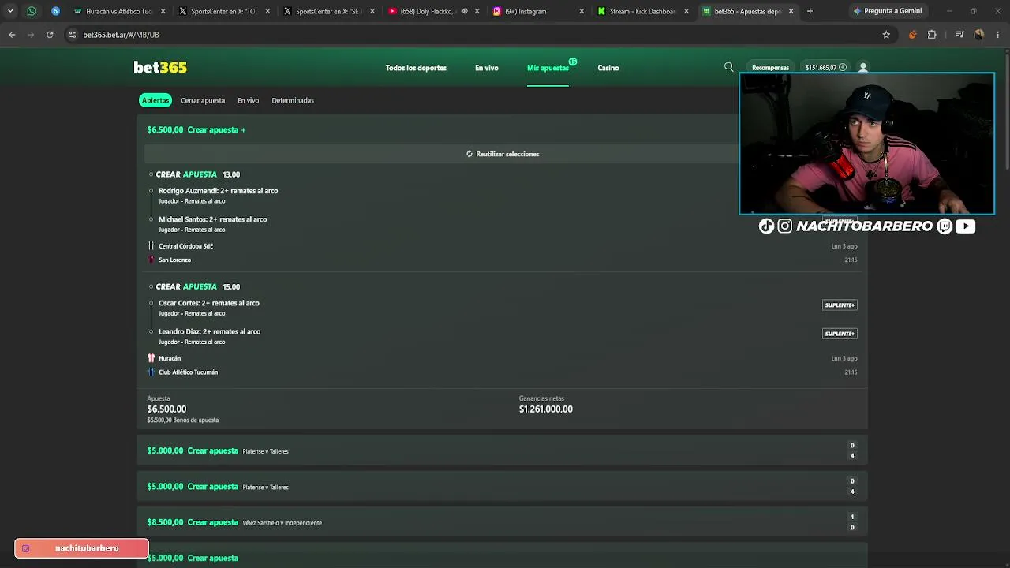Expand the bottom $5.000,00 Crear apuesta bet
1010x568 pixels.
pos(502,555)
